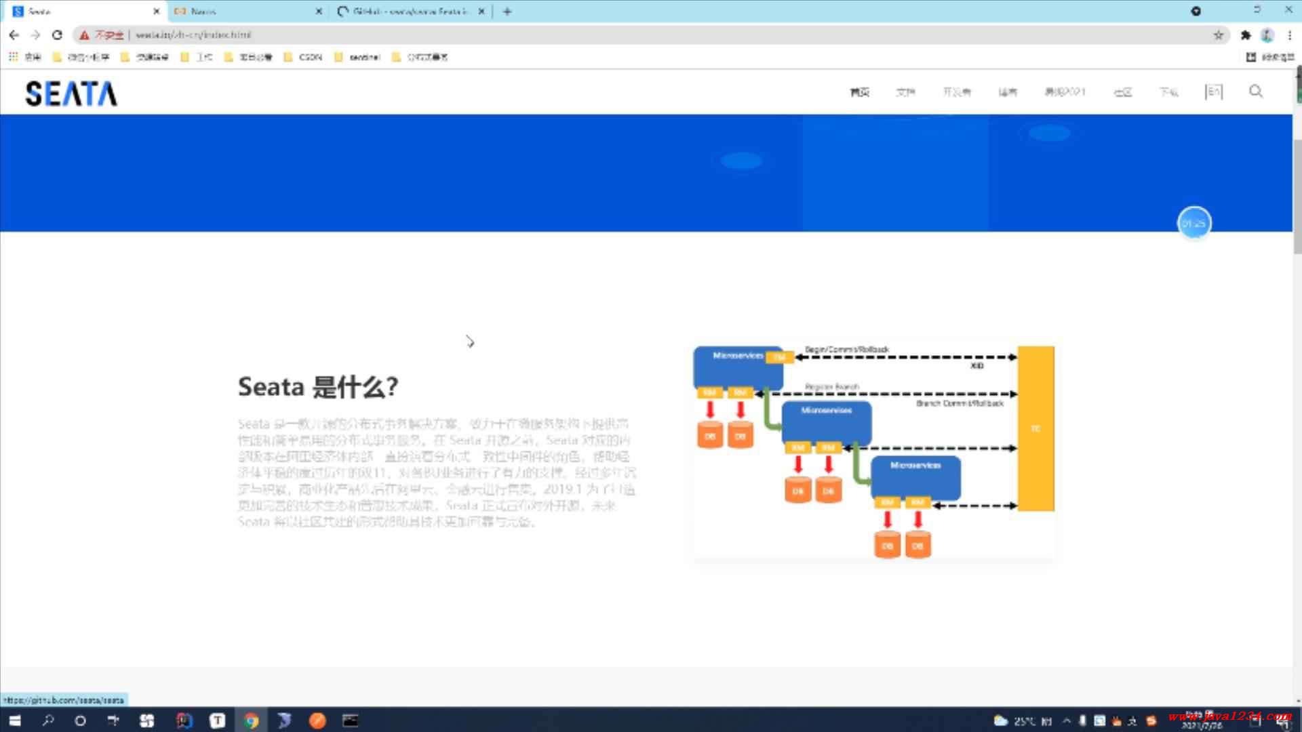Go back to previous page
Image resolution: width=1302 pixels, height=732 pixels.
(x=14, y=35)
